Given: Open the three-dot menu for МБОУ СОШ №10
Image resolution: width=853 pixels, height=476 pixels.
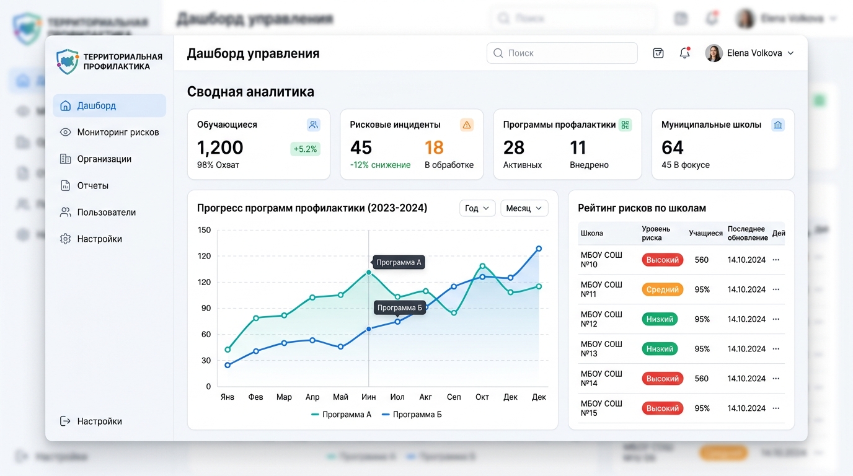Looking at the screenshot, I should point(776,260).
